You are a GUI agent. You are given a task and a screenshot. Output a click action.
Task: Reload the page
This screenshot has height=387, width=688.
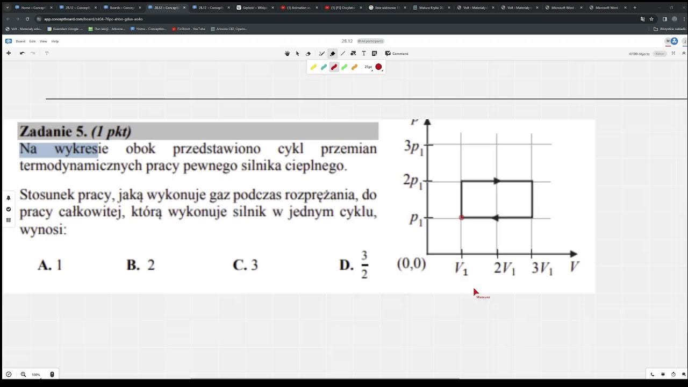click(x=27, y=19)
